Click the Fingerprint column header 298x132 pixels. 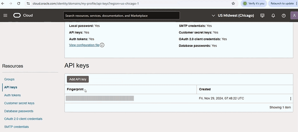coord(75,89)
